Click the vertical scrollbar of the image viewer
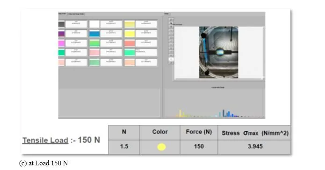325x170 pixels. click(x=264, y=52)
